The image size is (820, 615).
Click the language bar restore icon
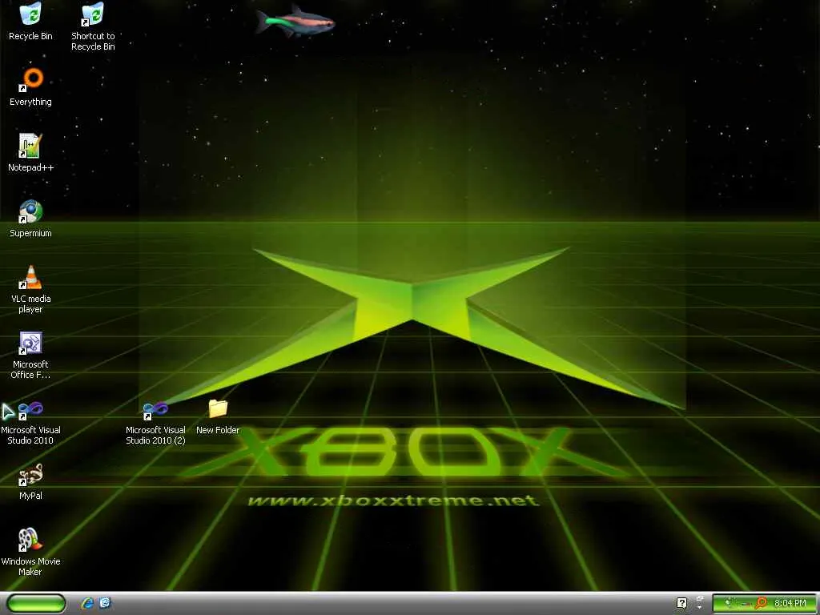[x=700, y=598]
